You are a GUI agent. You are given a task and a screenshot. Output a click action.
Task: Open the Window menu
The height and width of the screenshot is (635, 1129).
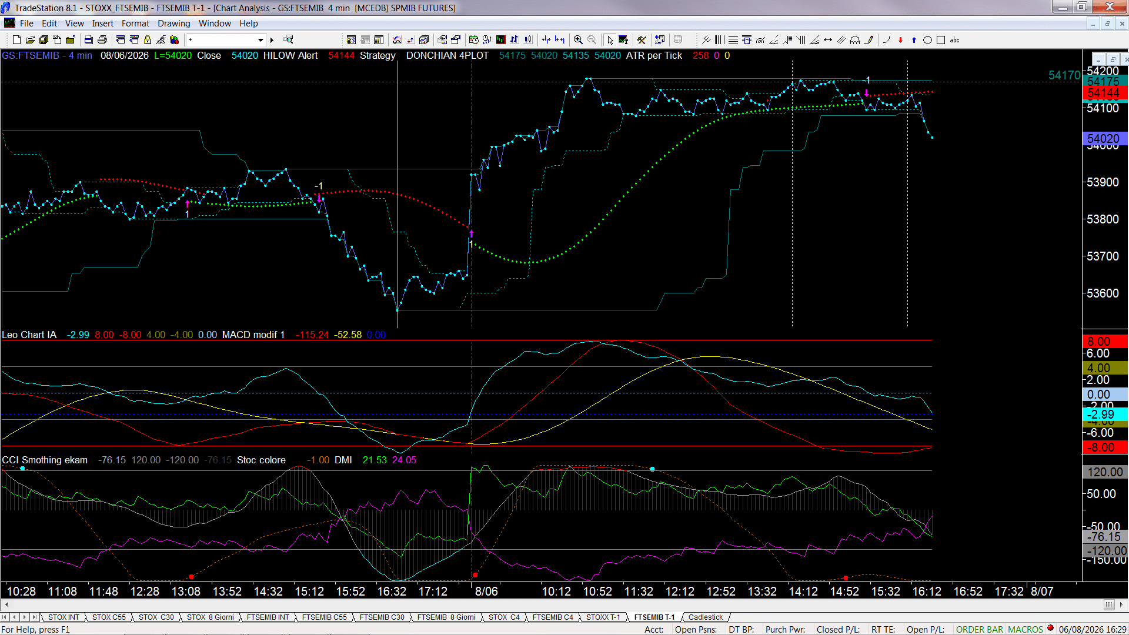pyautogui.click(x=215, y=24)
